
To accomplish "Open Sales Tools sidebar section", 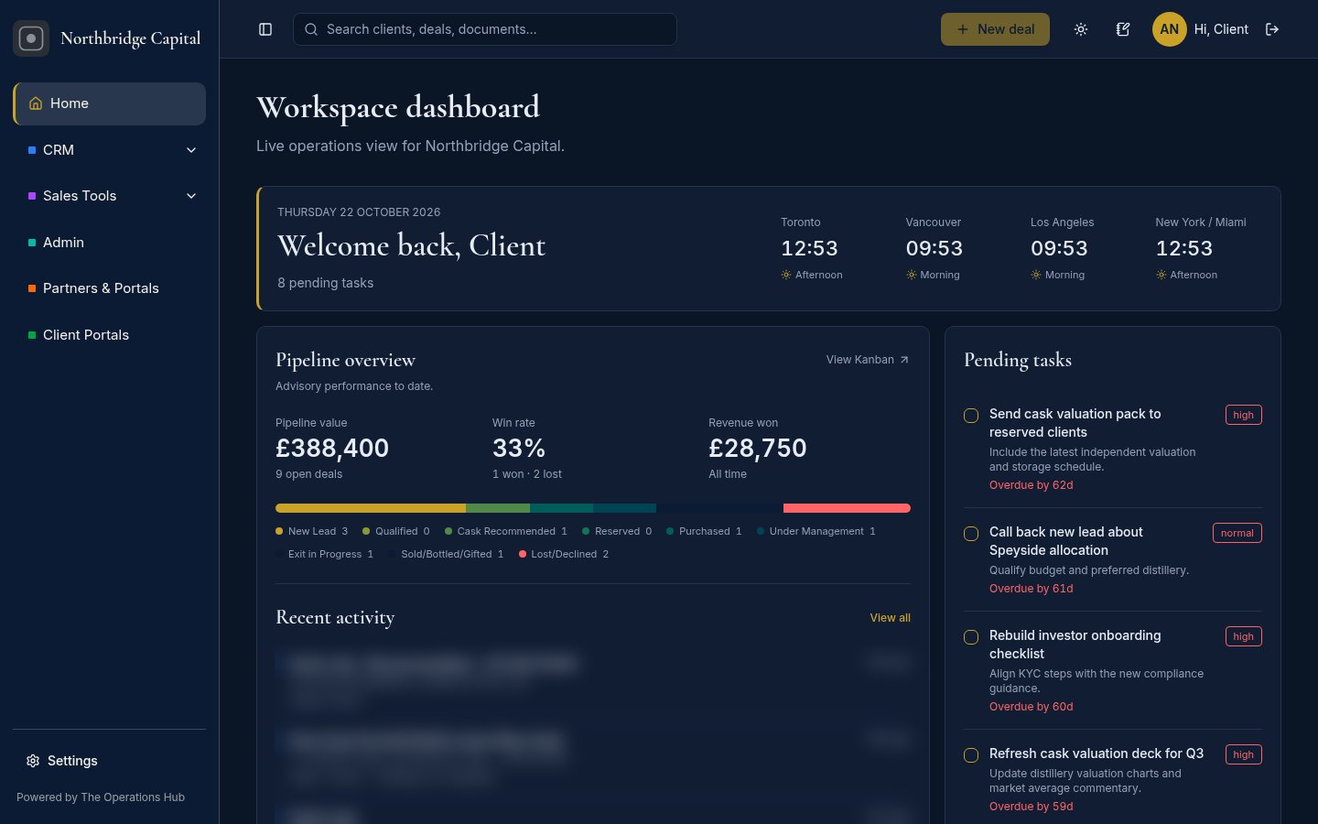I will coord(109,196).
